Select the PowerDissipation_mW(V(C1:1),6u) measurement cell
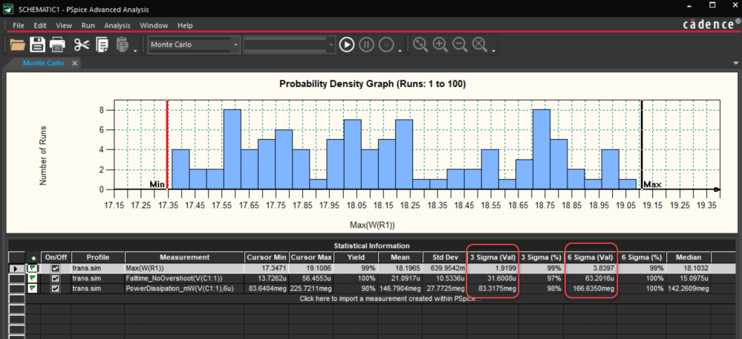The image size is (742, 339). click(184, 288)
